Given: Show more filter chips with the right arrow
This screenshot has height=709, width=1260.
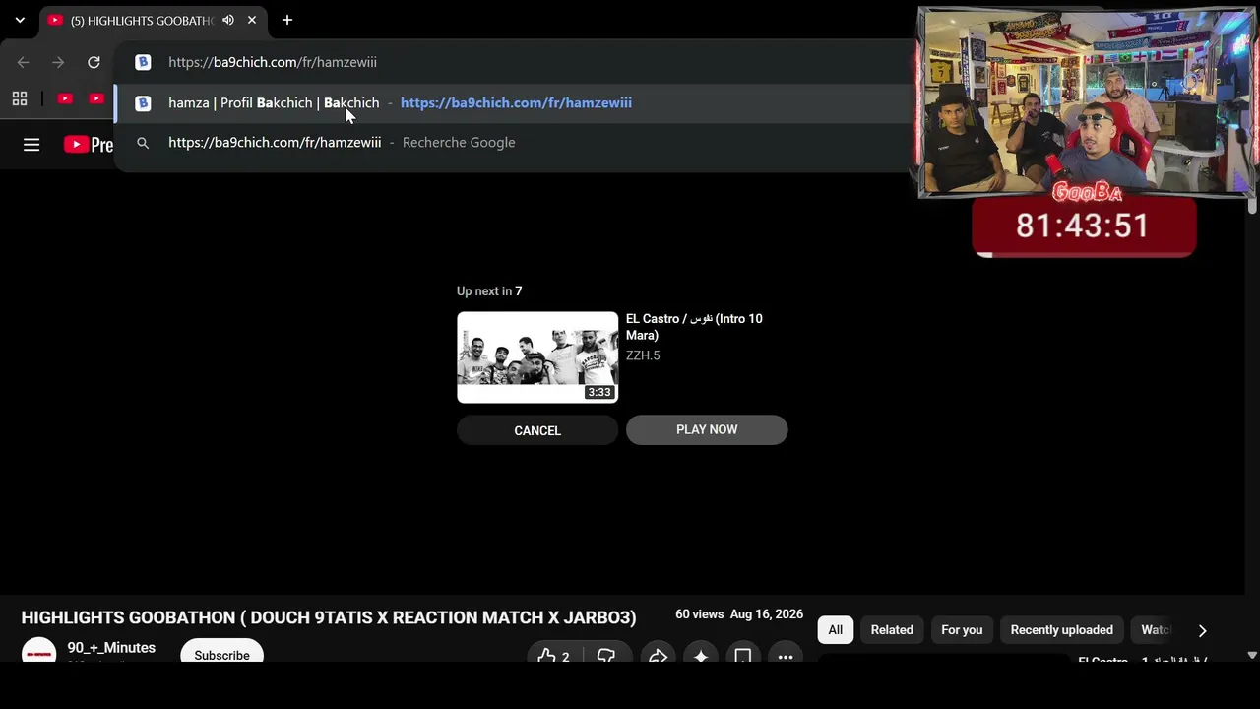Looking at the screenshot, I should pyautogui.click(x=1202, y=630).
